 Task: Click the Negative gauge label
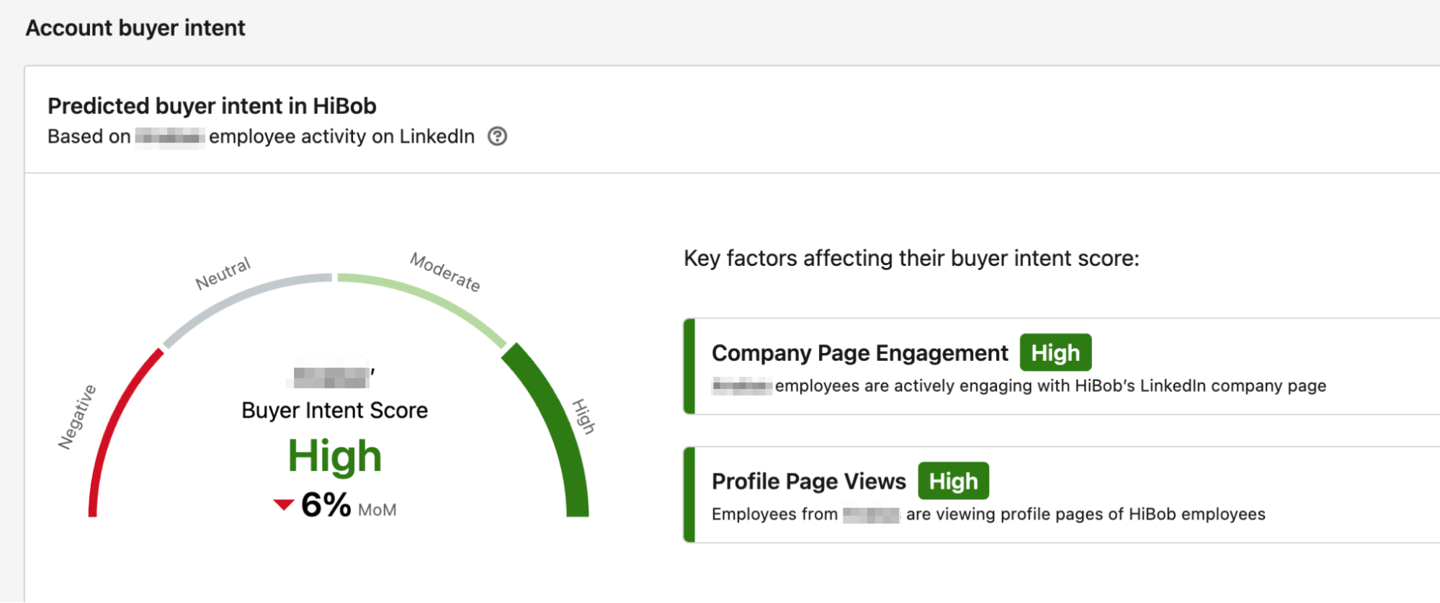point(77,417)
